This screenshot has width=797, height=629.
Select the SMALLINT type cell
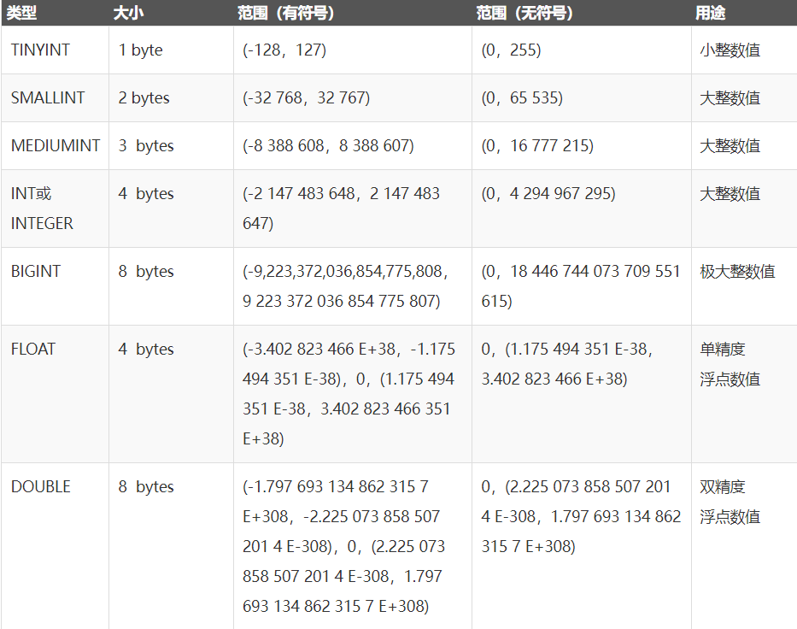click(x=48, y=98)
